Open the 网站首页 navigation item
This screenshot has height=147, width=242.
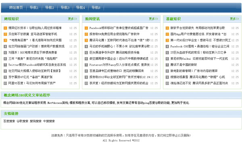pyautogui.click(x=16, y=7)
